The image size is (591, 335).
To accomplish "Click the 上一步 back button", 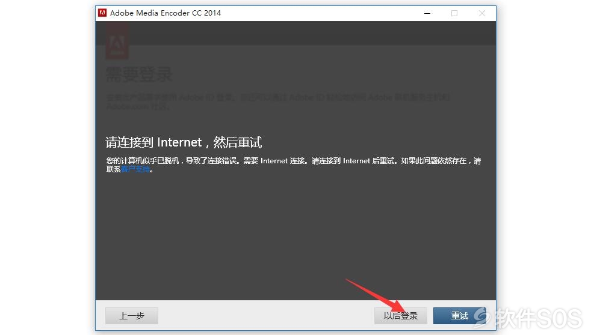I will (x=132, y=315).
